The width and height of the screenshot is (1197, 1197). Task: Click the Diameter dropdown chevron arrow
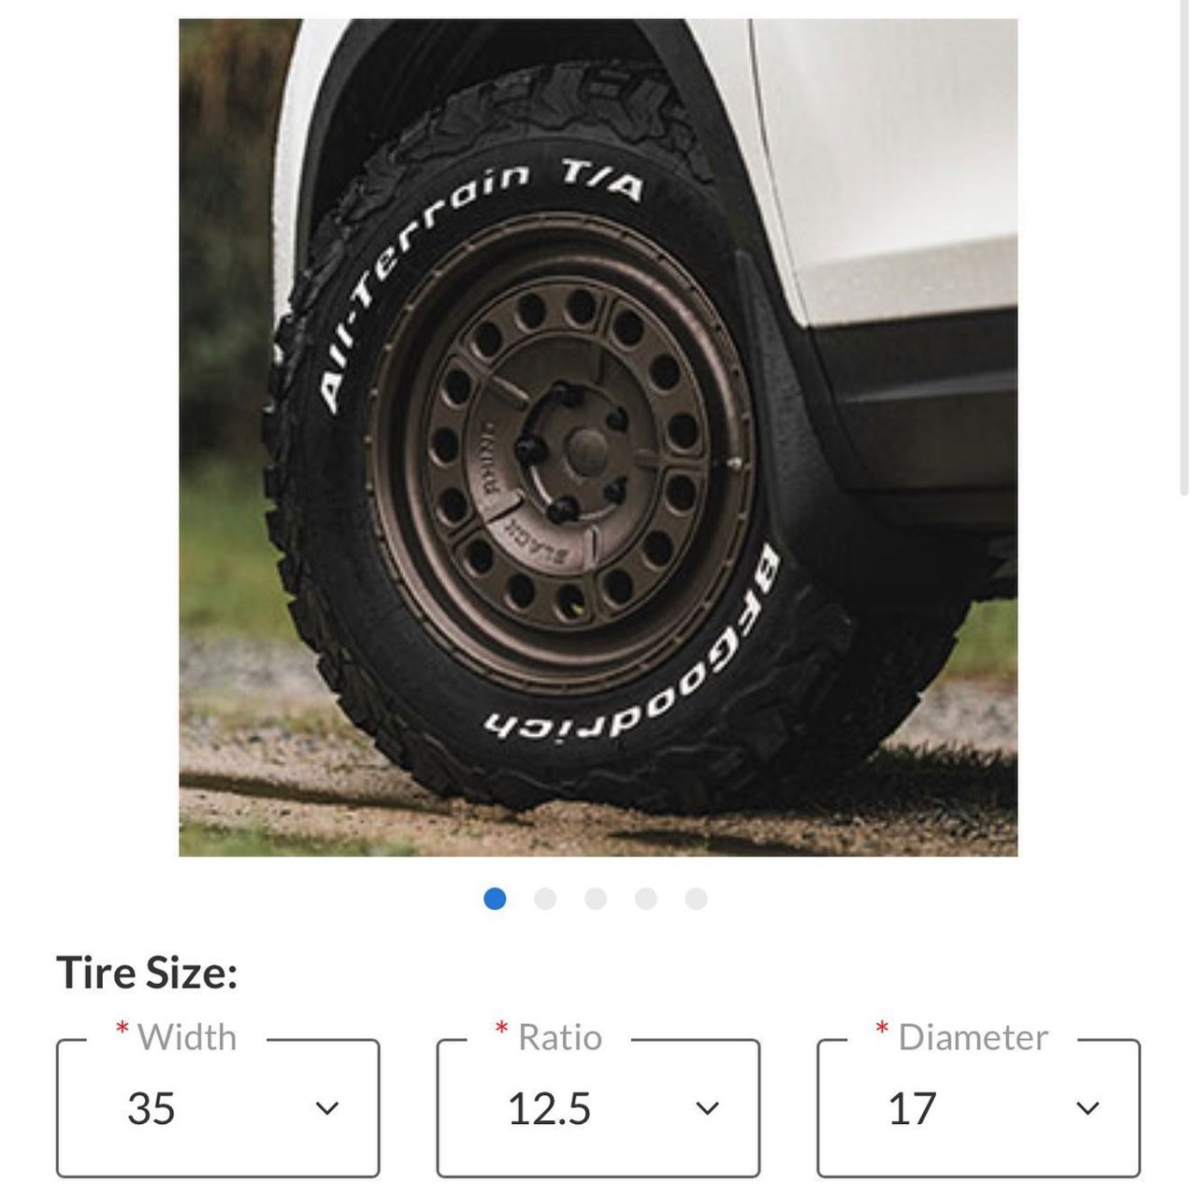(1088, 1108)
